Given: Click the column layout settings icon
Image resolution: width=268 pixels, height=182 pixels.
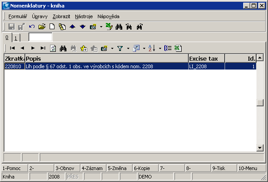Looking at the screenshot, I should pos(136,48).
